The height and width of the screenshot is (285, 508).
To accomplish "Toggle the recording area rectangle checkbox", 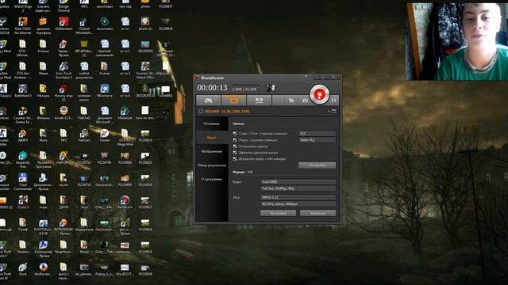I will 201,111.
